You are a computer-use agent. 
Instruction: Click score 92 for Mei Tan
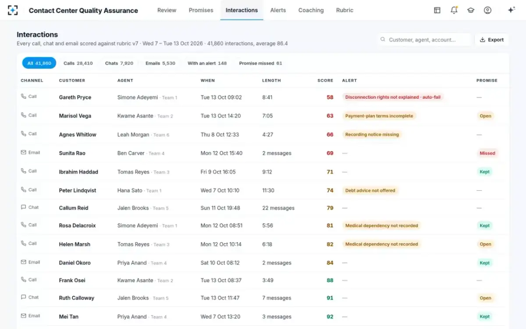[x=330, y=317]
